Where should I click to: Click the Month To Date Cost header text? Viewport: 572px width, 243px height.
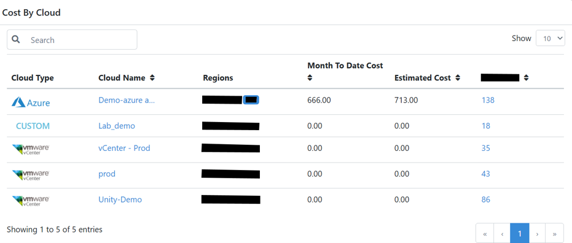point(345,66)
